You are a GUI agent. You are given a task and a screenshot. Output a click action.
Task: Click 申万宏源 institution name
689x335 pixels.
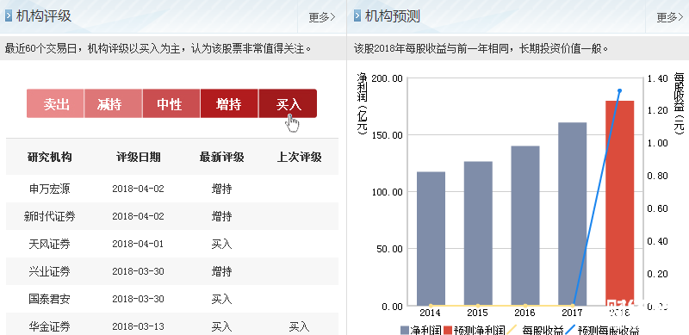(x=50, y=189)
